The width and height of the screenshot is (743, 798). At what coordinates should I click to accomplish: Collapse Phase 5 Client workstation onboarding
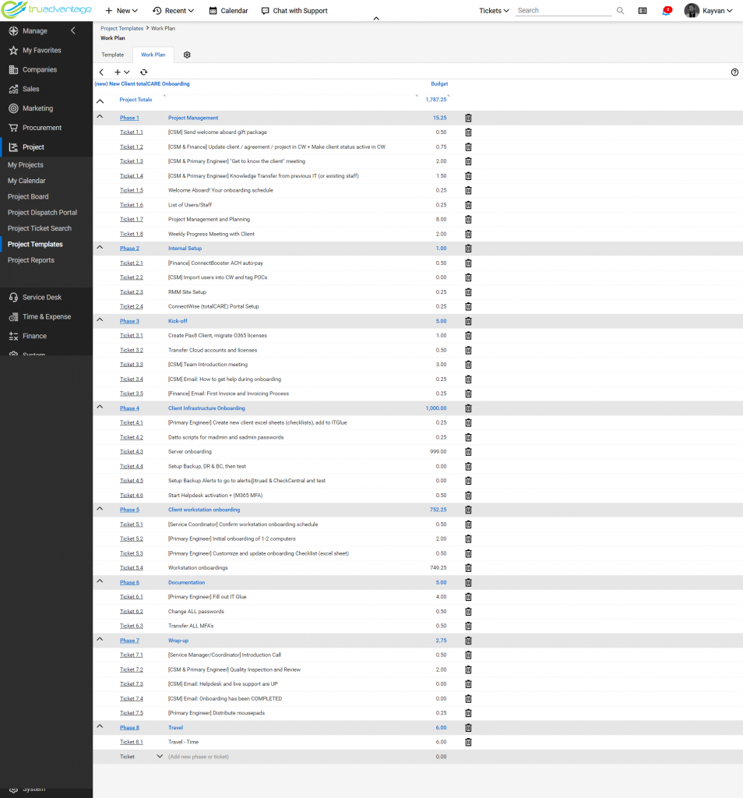point(100,509)
